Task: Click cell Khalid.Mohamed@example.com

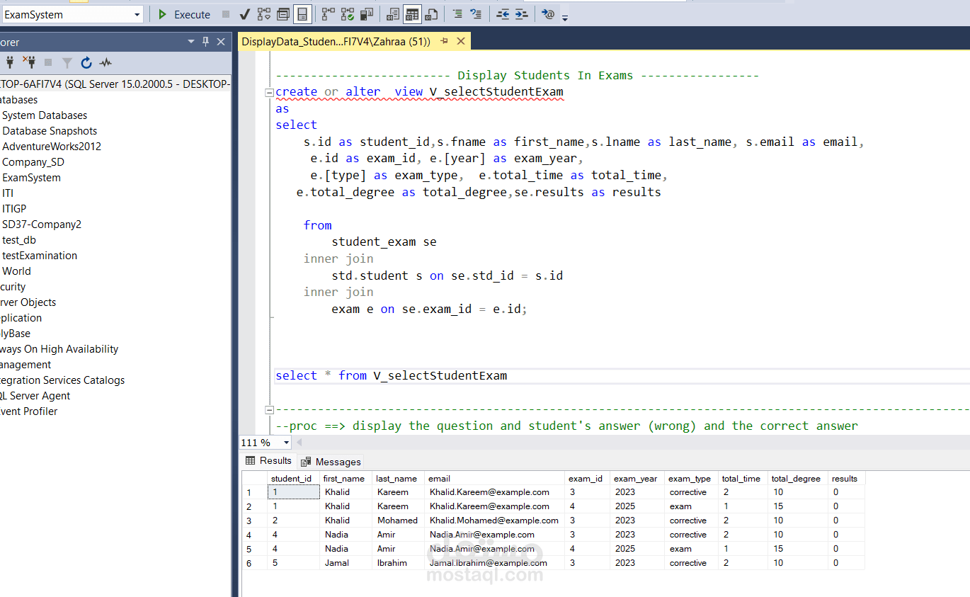Action: 494,521
